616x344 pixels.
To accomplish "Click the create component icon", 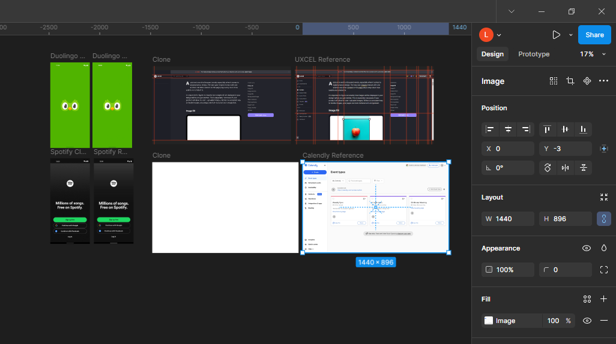I will tap(587, 81).
